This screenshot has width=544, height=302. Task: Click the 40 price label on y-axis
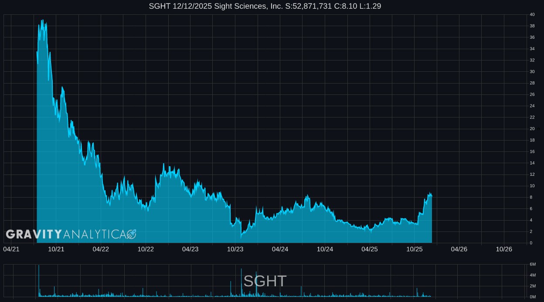pos(532,15)
